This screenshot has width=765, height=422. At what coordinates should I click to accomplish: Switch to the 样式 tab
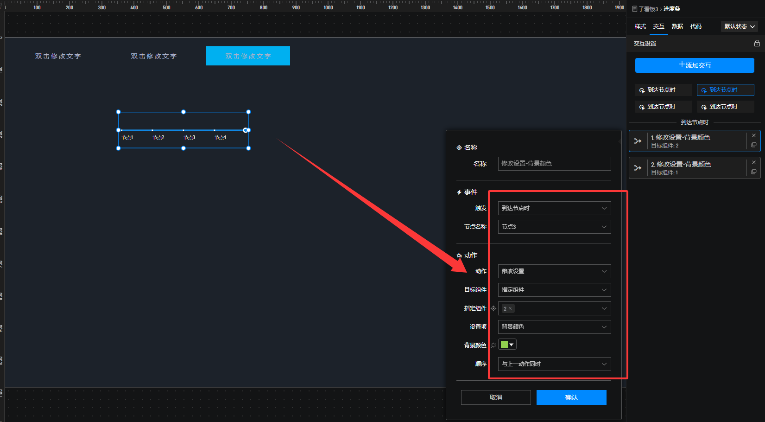[x=640, y=26]
